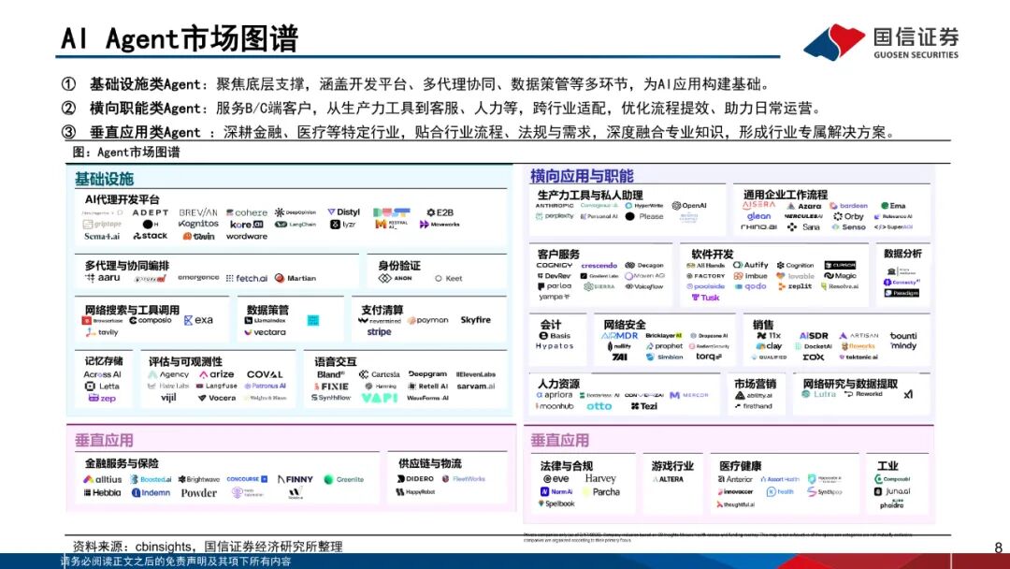Click the stripe logo
Viewport: 1010px width, 569px height.
[x=379, y=332]
